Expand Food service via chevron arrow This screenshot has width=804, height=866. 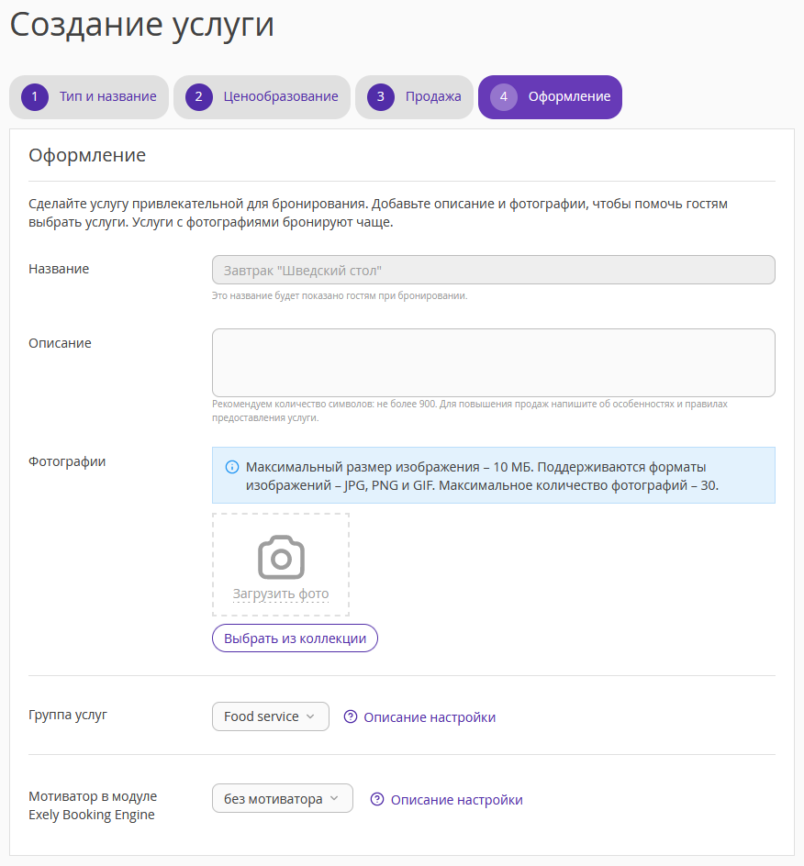(310, 716)
